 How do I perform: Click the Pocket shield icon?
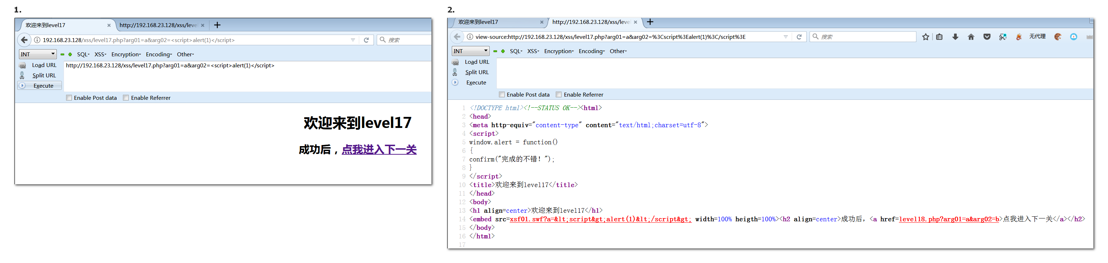[987, 37]
